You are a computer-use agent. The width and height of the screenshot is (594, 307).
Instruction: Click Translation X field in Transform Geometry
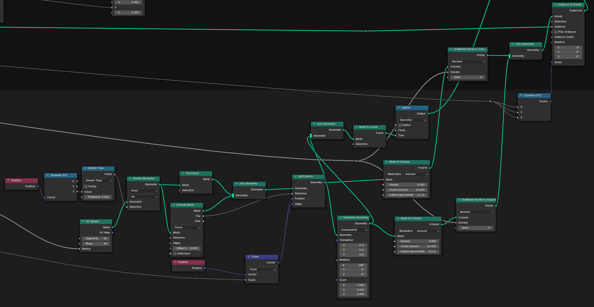[353, 245]
